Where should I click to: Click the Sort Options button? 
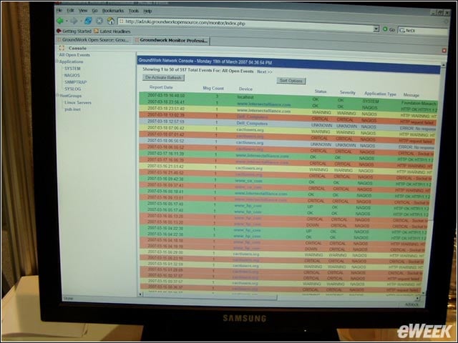coord(291,81)
